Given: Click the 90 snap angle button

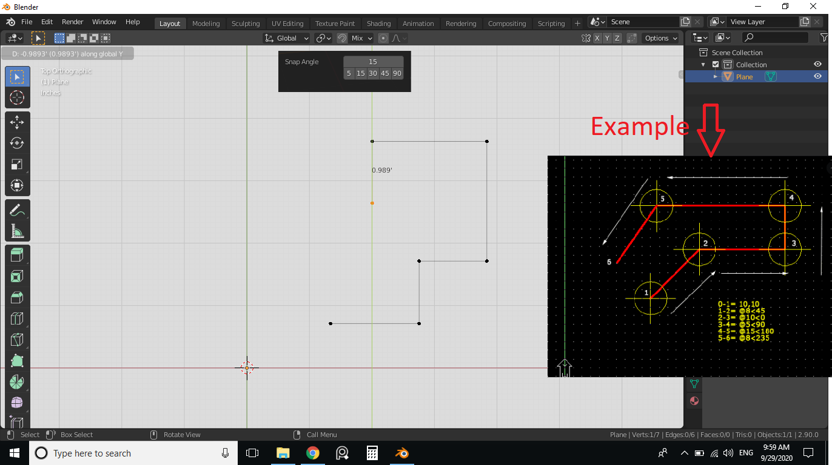Looking at the screenshot, I should point(397,73).
